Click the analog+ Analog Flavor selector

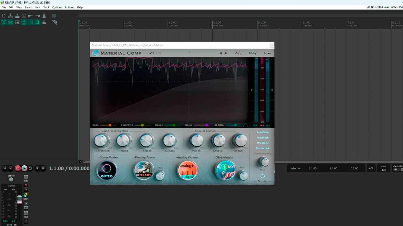pos(187,170)
